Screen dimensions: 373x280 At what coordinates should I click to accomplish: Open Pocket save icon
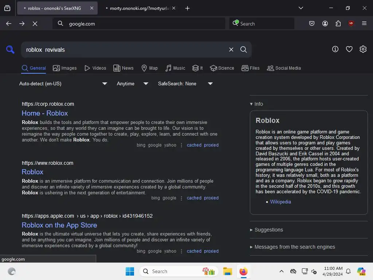tap(312, 23)
